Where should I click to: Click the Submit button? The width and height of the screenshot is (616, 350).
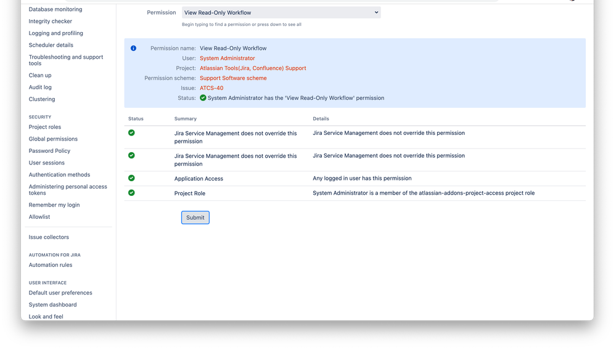[195, 218]
